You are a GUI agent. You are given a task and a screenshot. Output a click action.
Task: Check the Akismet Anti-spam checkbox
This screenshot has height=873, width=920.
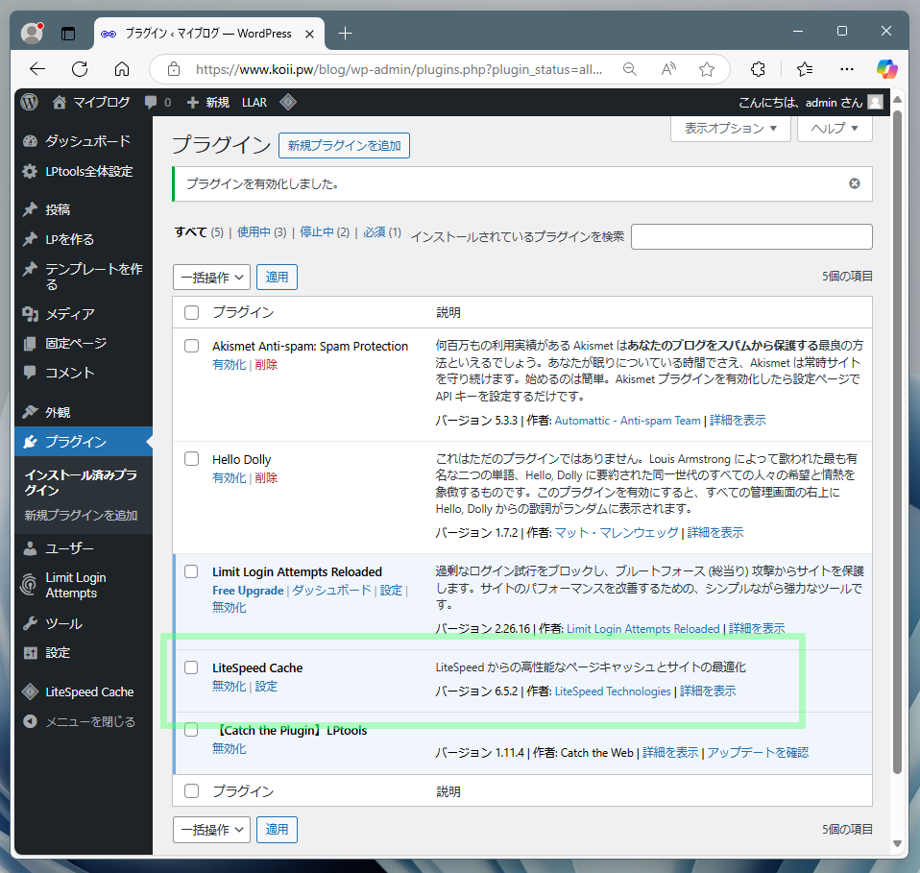pos(191,346)
